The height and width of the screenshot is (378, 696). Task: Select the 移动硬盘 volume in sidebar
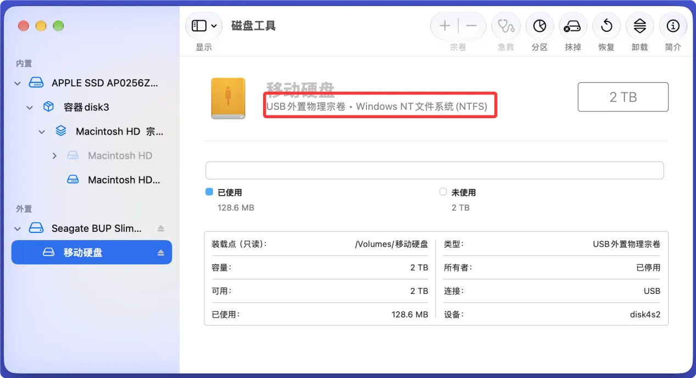91,252
